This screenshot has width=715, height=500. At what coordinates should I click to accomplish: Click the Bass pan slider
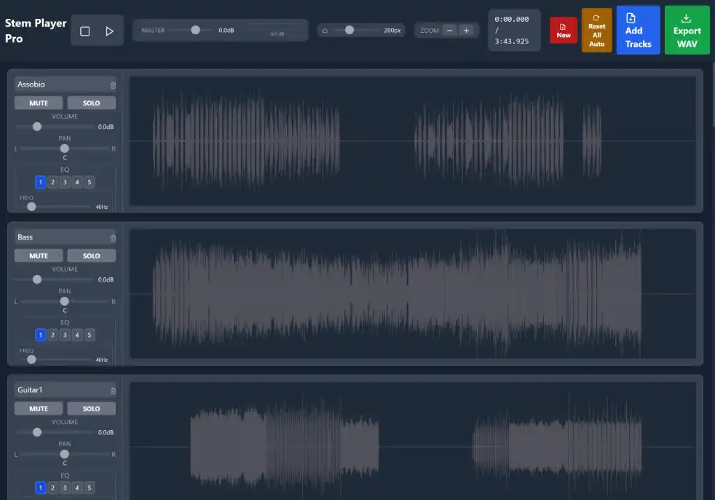tap(64, 301)
